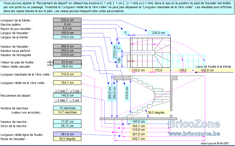Select the Giron de la marche 24,13 cm cell

(x=67, y=126)
